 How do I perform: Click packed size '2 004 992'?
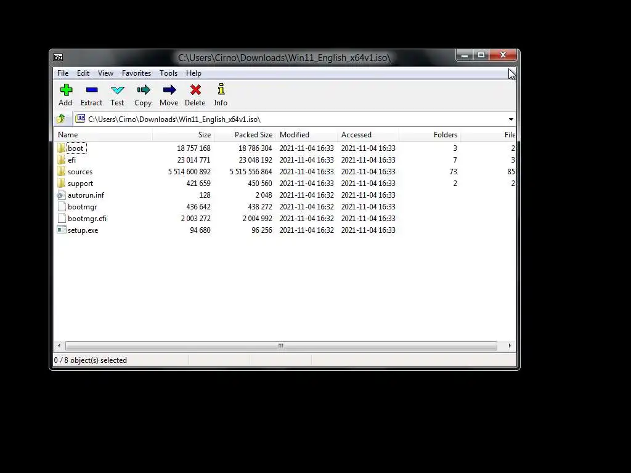click(257, 219)
